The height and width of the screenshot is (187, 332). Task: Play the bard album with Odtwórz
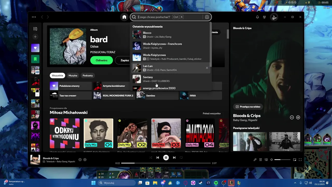coord(101,60)
